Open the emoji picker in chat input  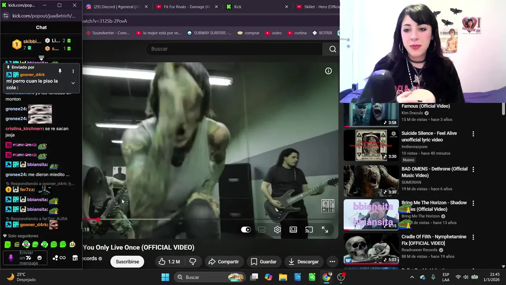pos(39,258)
